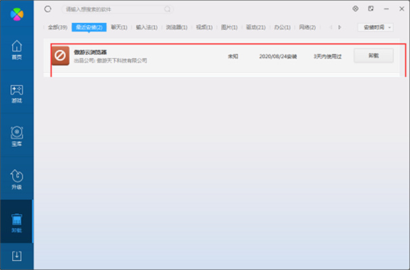Click the colorful app logo
This screenshot has width=410, height=270.
click(x=17, y=14)
